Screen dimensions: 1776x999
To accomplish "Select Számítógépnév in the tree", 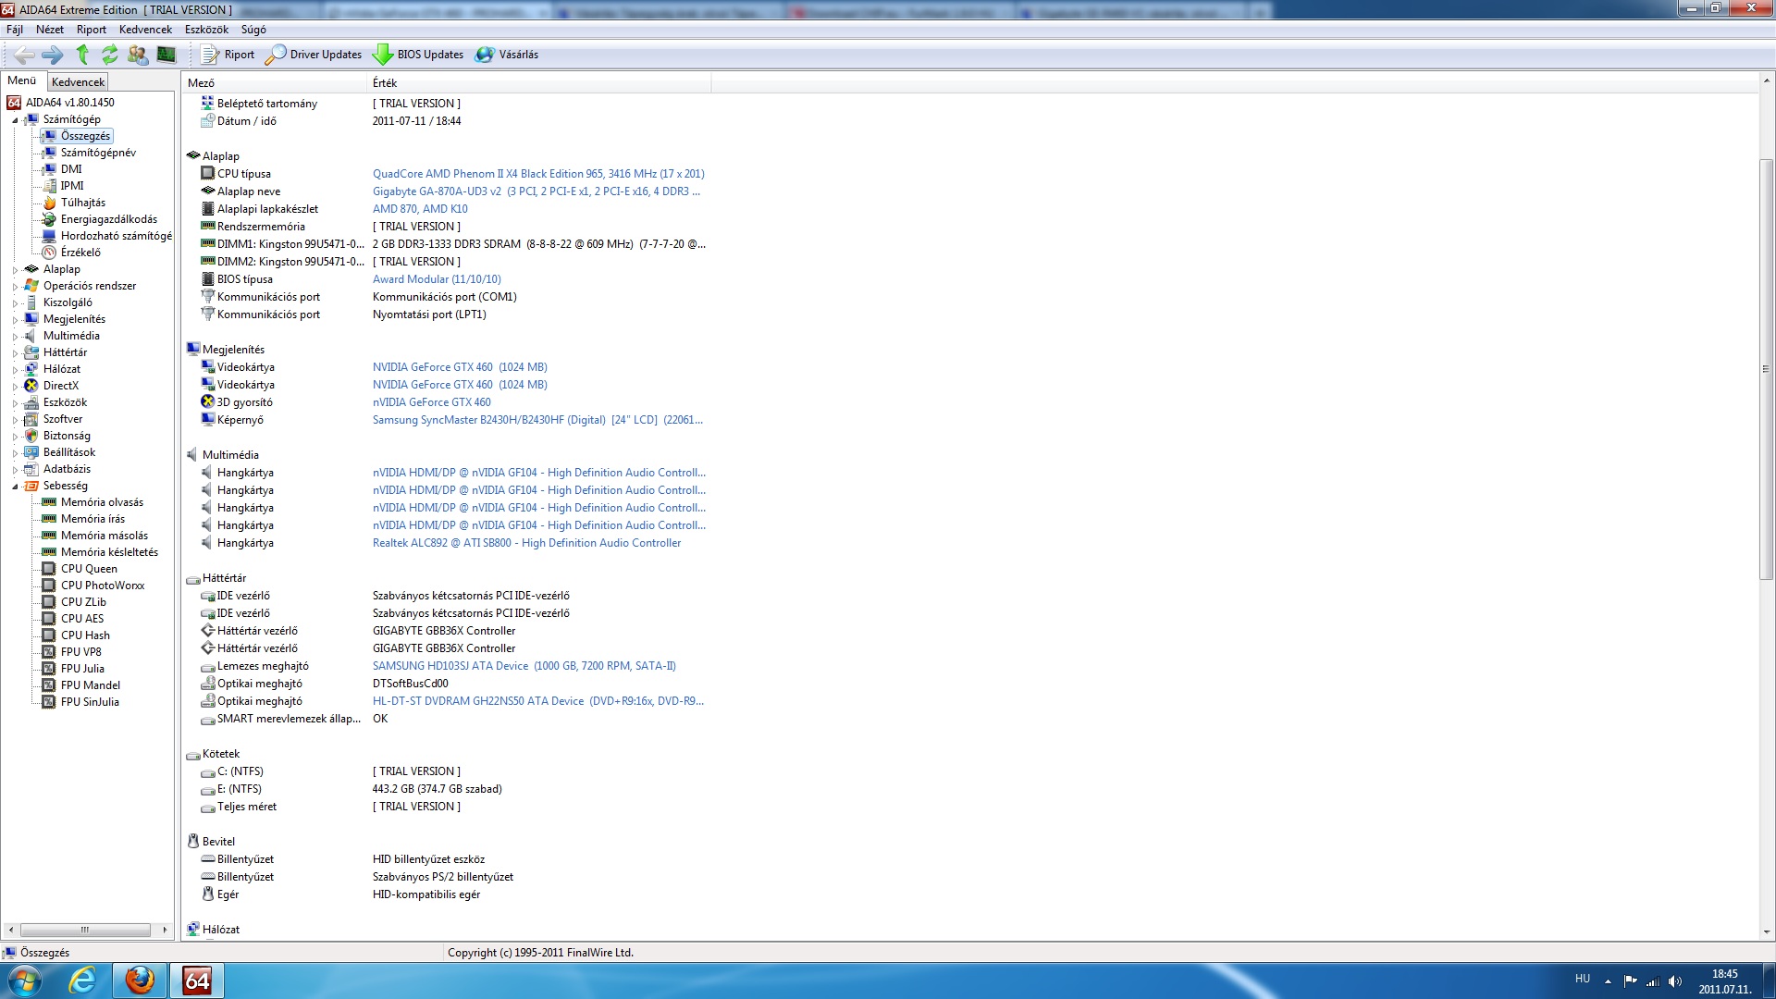I will [98, 153].
